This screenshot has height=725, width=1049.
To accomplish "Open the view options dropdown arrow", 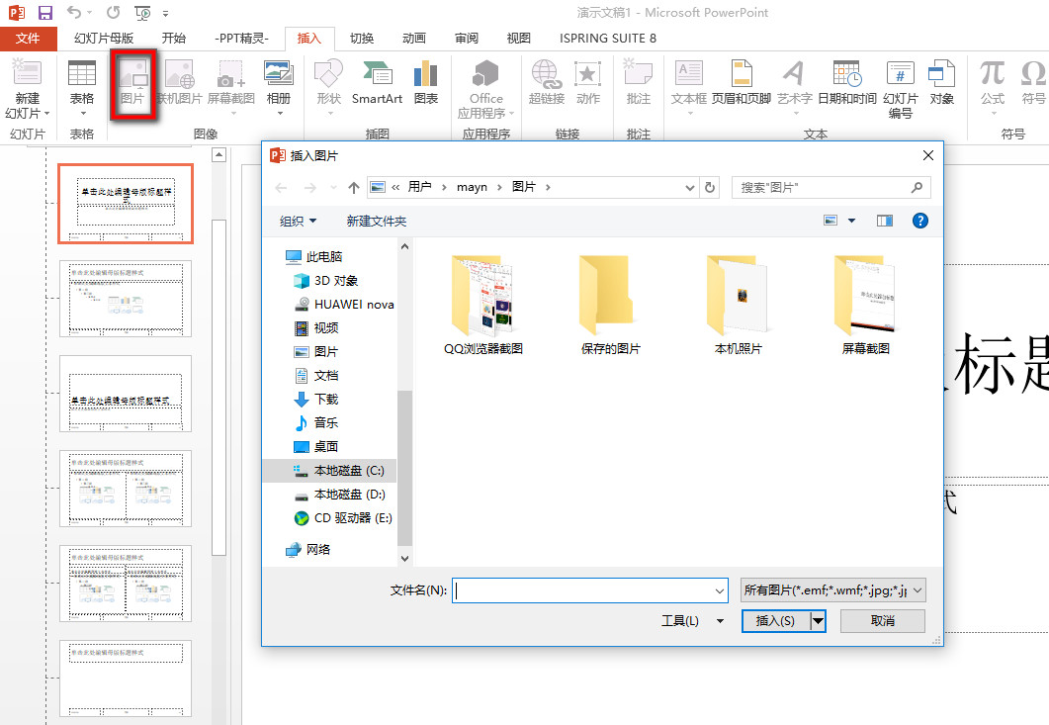I will 851,221.
